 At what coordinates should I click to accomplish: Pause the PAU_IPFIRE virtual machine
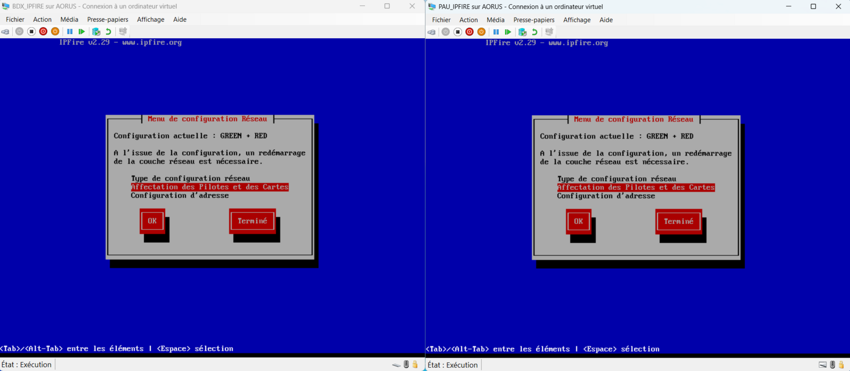(496, 32)
